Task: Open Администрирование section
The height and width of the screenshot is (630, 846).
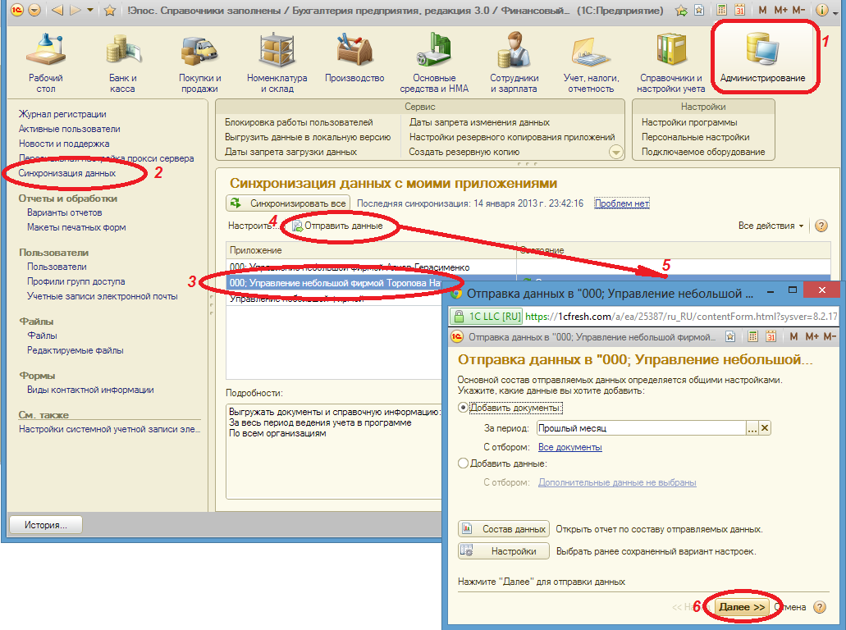Action: click(762, 58)
